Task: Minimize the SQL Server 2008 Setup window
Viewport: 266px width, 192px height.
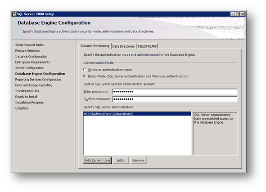Action: click(x=233, y=14)
